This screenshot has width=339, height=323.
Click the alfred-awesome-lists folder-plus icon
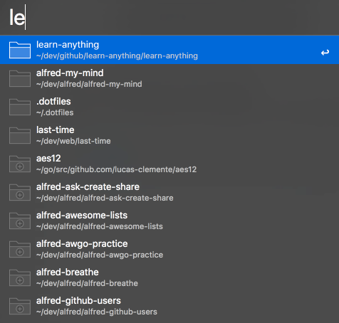point(20,221)
